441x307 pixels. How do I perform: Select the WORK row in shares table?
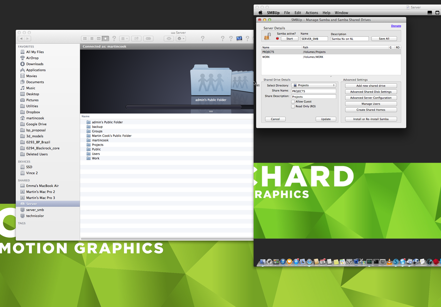coord(331,57)
